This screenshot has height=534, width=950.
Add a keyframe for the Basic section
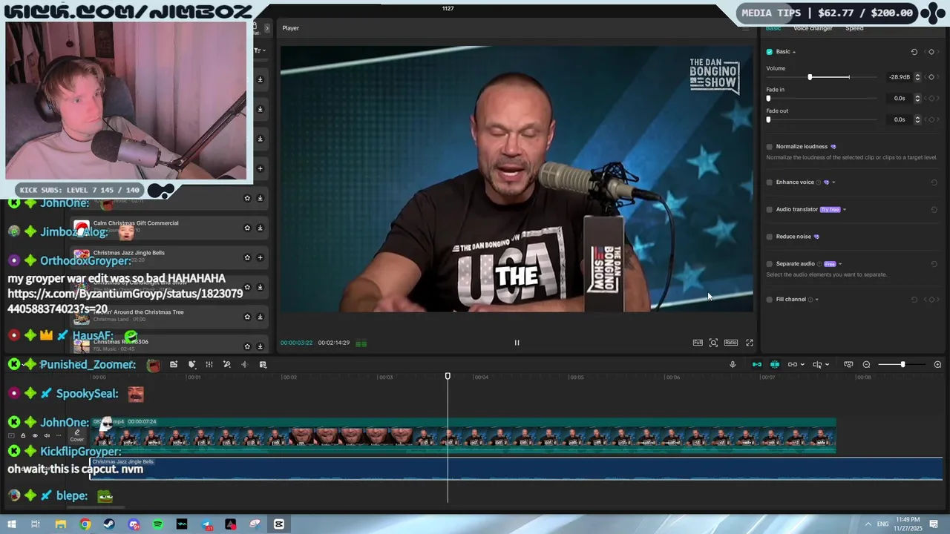(x=931, y=52)
